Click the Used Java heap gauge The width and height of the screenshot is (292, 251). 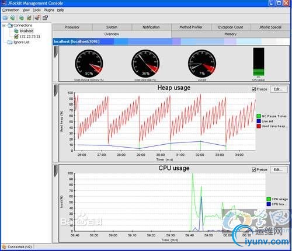click(145, 64)
